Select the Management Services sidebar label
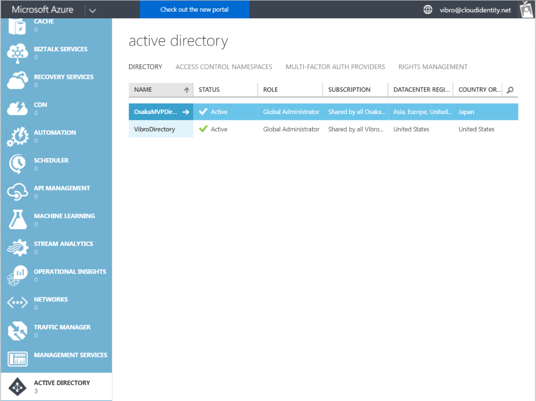 [x=71, y=355]
